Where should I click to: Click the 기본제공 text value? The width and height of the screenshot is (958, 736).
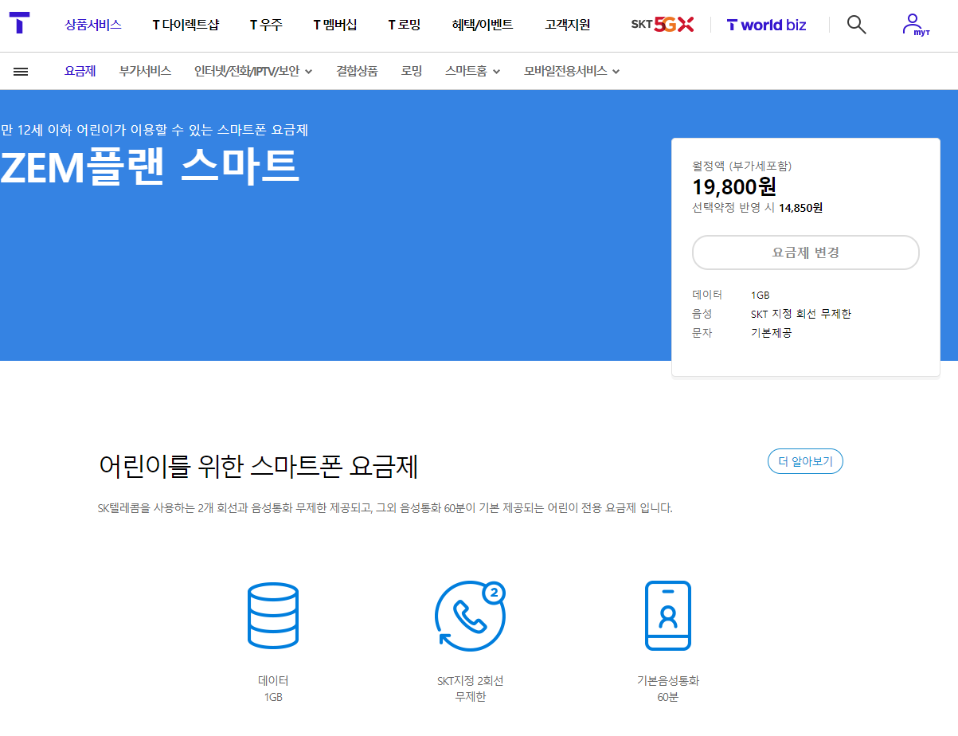tap(772, 333)
